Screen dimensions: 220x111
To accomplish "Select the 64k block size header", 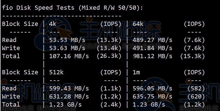I will tap(138, 24).
